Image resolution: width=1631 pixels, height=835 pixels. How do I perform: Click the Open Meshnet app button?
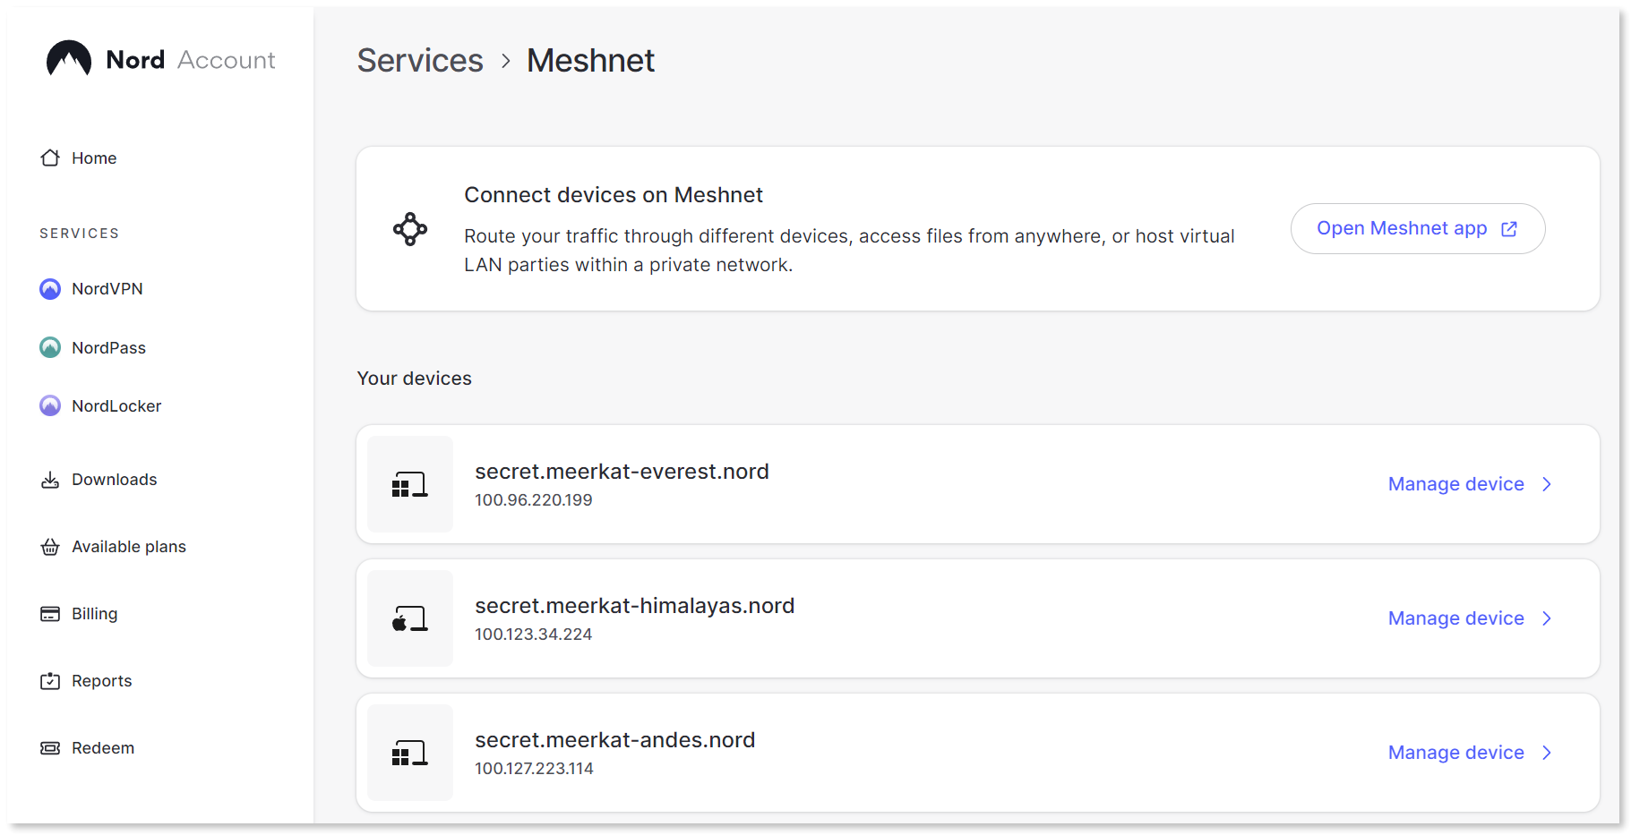point(1418,228)
